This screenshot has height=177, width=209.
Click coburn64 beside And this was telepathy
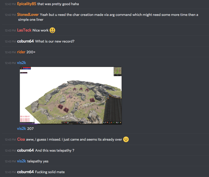click(x=26, y=150)
